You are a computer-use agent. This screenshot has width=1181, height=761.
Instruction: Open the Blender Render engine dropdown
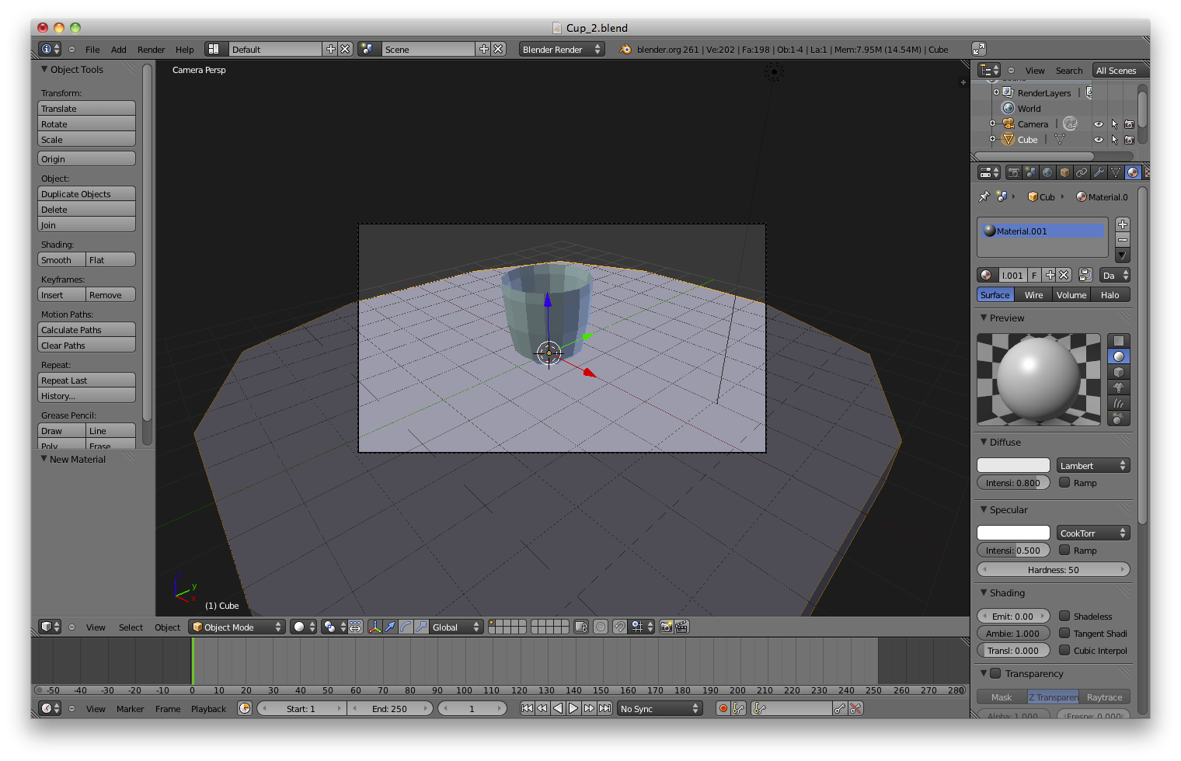pos(562,49)
